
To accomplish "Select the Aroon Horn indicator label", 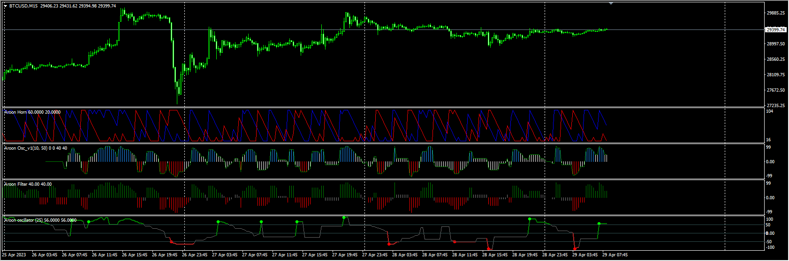I will (32, 112).
